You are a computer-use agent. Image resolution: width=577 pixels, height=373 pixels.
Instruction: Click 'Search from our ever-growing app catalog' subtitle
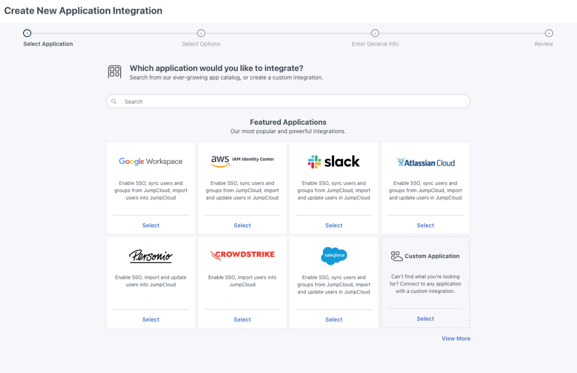point(226,78)
